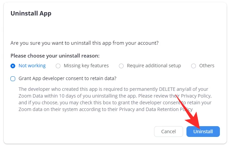Pick the Others radio circle
Screen dimensions: 229x146
pos(194,66)
